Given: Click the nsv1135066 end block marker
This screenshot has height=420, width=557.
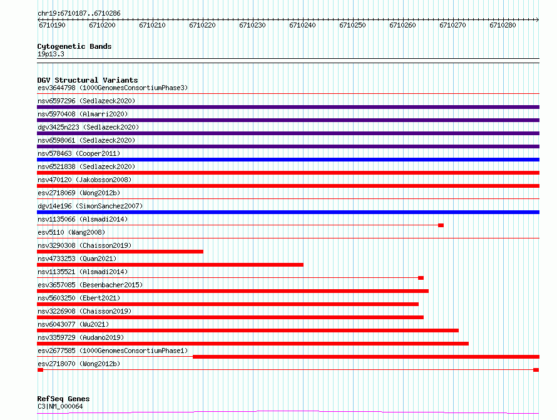Looking at the screenshot, I should (x=441, y=225).
